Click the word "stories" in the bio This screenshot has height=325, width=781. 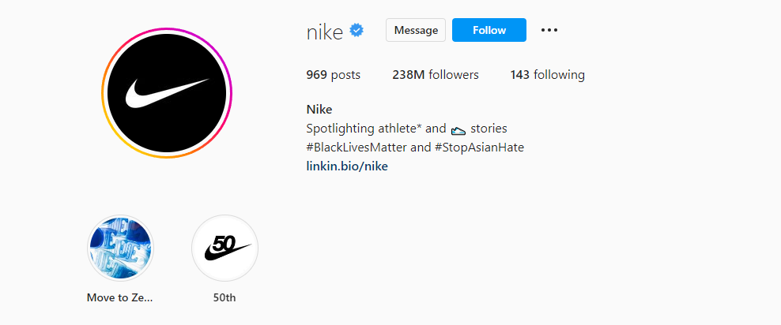coord(489,129)
